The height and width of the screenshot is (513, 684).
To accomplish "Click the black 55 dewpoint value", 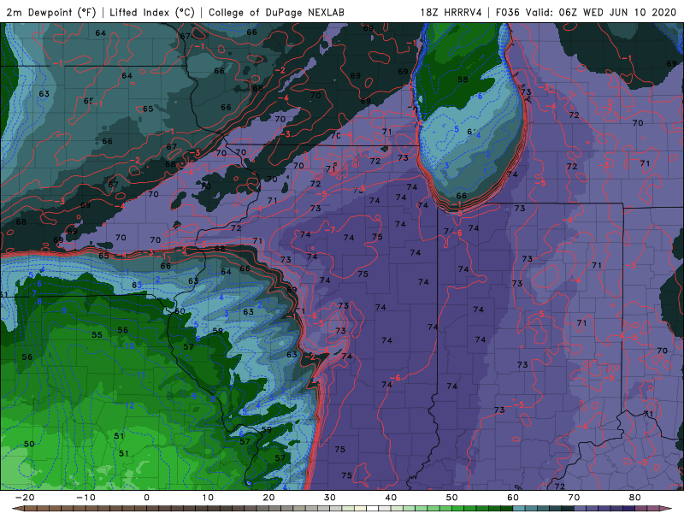I will tap(97, 335).
